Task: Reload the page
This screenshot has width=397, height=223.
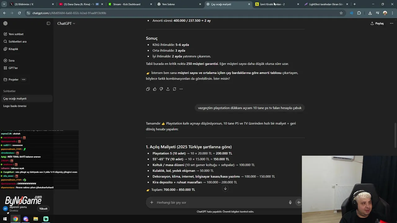Action: [x=19, y=13]
